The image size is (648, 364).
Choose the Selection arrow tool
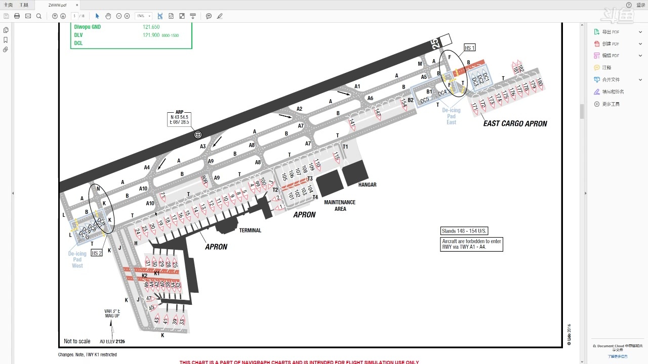pos(98,16)
